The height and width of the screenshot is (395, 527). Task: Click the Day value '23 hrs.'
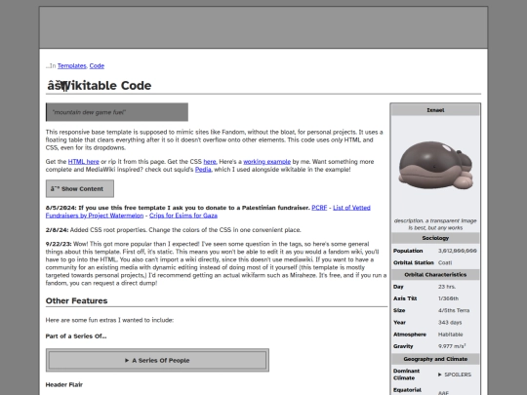click(x=447, y=287)
